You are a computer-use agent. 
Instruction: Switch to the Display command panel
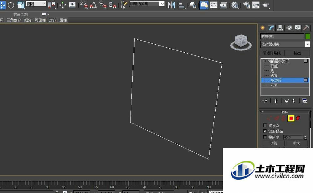point(298,28)
